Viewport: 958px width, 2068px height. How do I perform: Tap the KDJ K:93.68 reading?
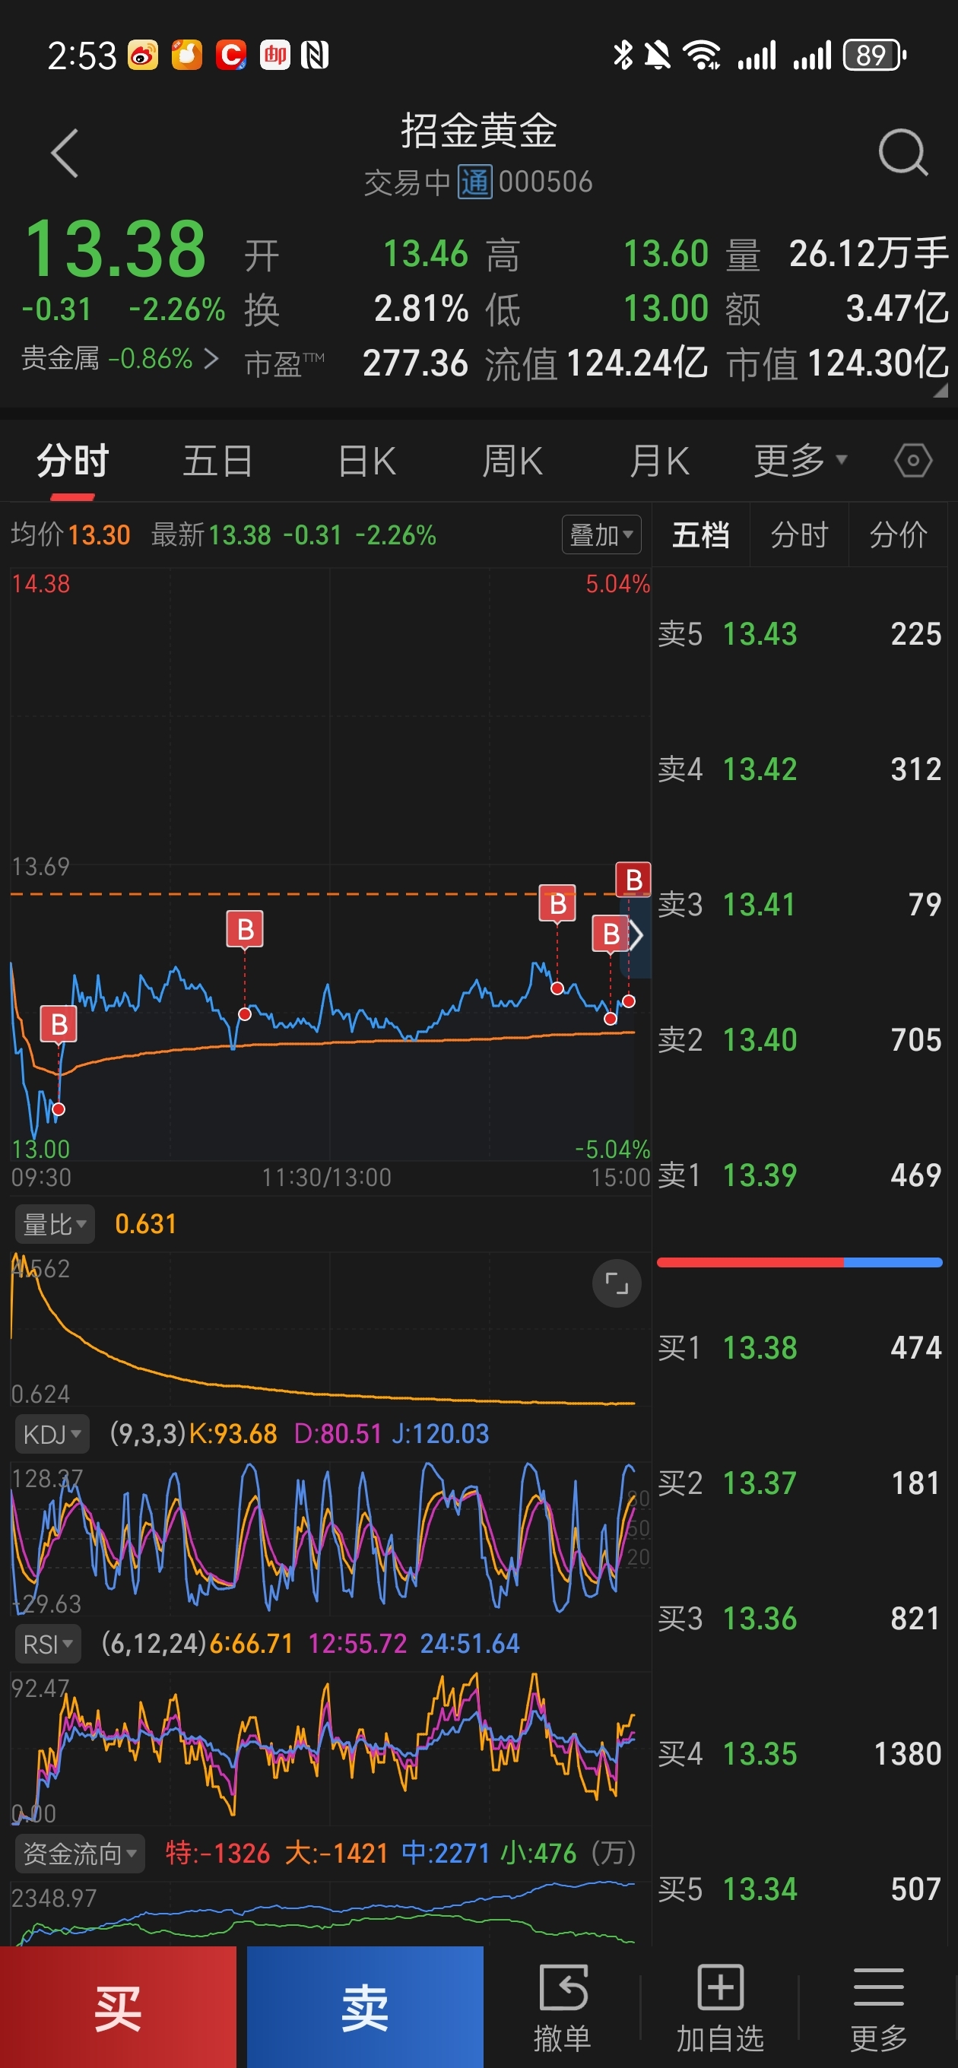click(x=233, y=1434)
